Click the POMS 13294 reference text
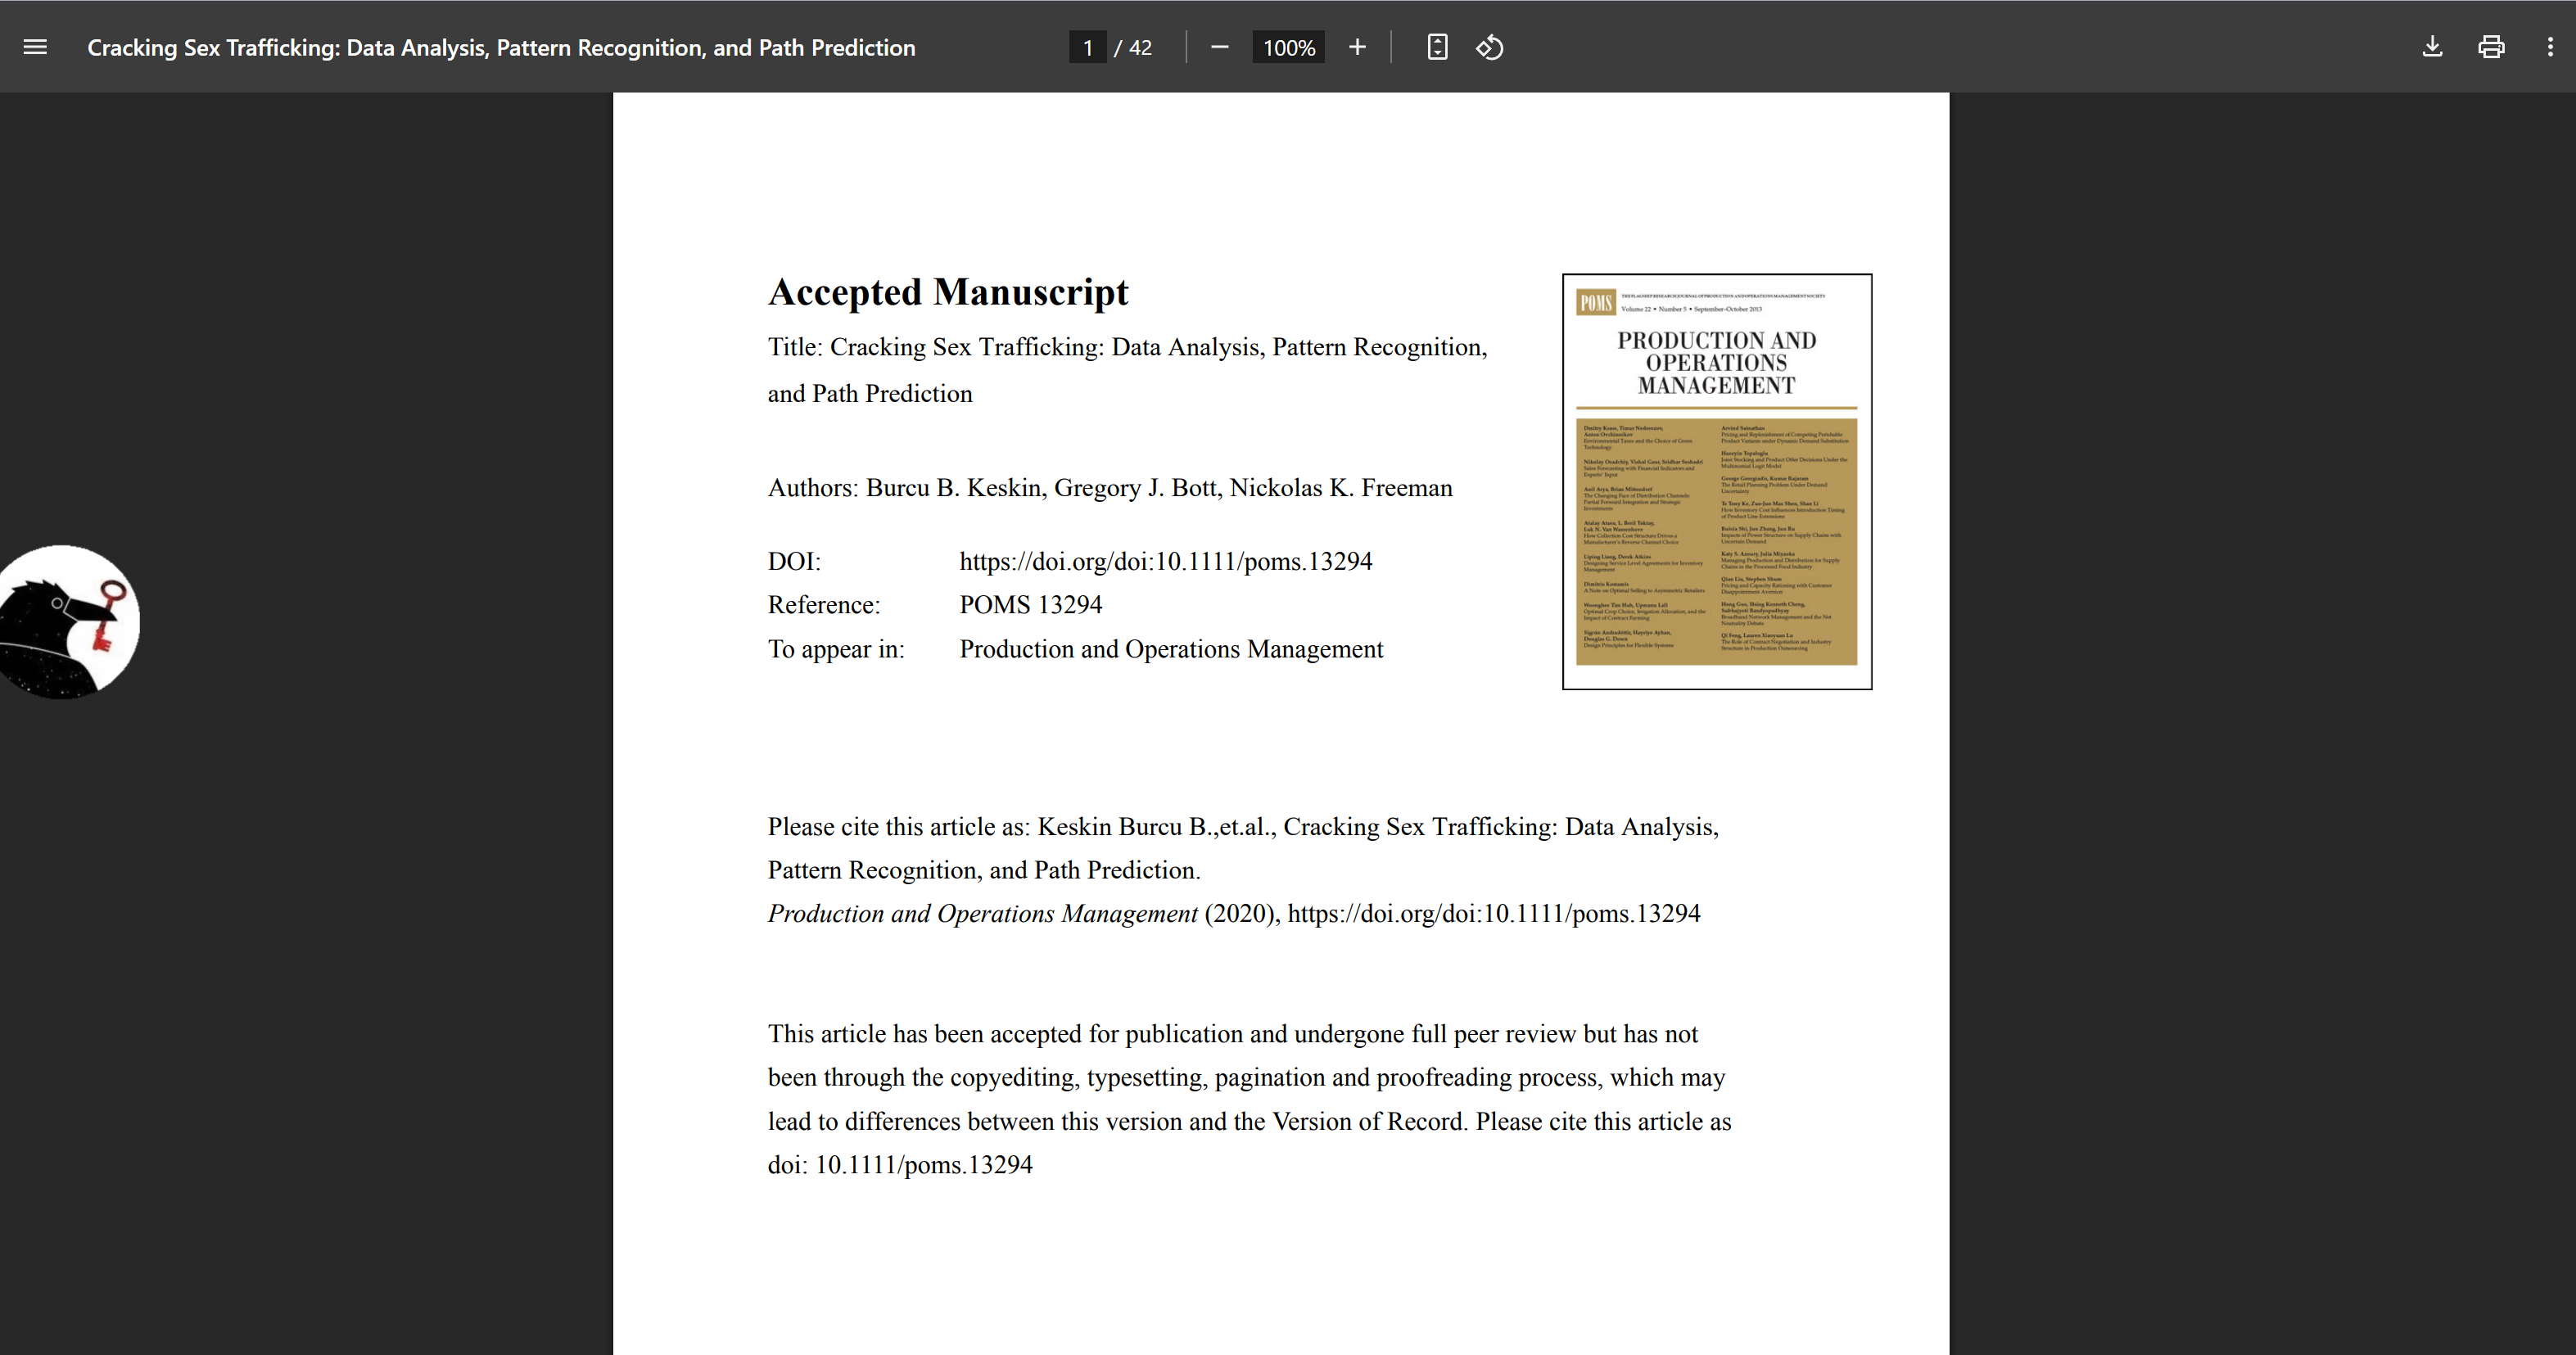 click(1030, 605)
